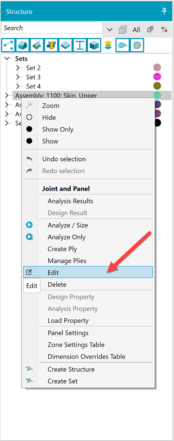Viewport: 174px width, 441px height.
Task: Pin the Structure panel
Action: [x=164, y=12]
